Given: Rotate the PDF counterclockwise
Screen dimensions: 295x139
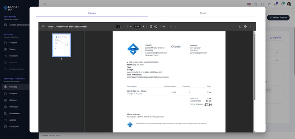Looking at the screenshot, I should coord(156,26).
